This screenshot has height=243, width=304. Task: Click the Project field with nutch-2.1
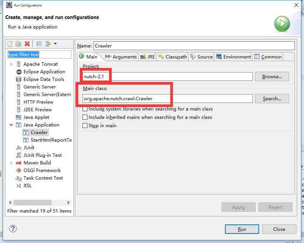[x=168, y=77]
